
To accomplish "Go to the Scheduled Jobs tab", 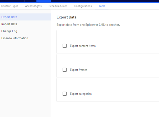I will pos(58,6).
